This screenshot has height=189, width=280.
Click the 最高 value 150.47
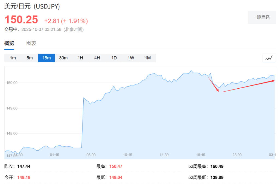coord(116,166)
